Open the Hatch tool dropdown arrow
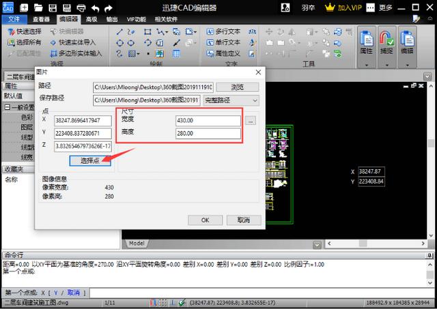 click(138, 54)
